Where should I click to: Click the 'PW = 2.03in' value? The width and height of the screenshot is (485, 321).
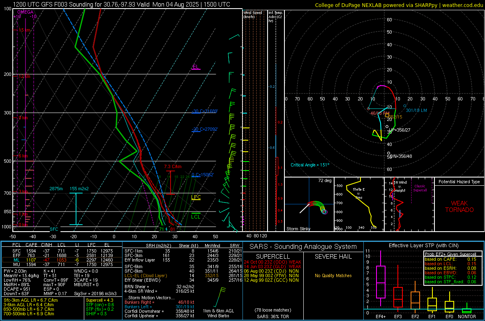click(15, 271)
